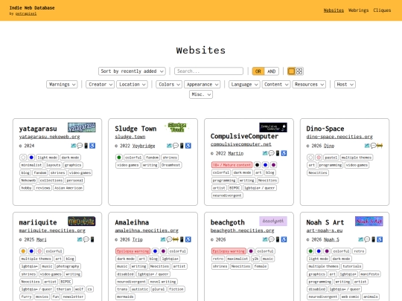Toggle the '18+ / Mature content' tag
Image resolution: width=402 pixels, height=301 pixels.
tap(232, 165)
